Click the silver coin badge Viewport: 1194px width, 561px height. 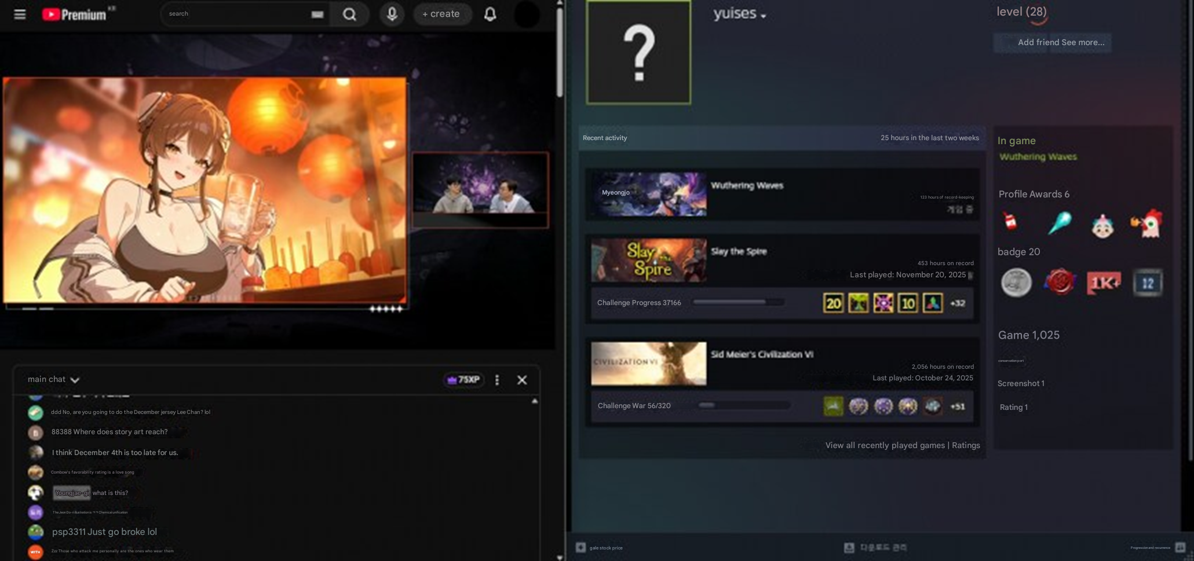point(1016,283)
